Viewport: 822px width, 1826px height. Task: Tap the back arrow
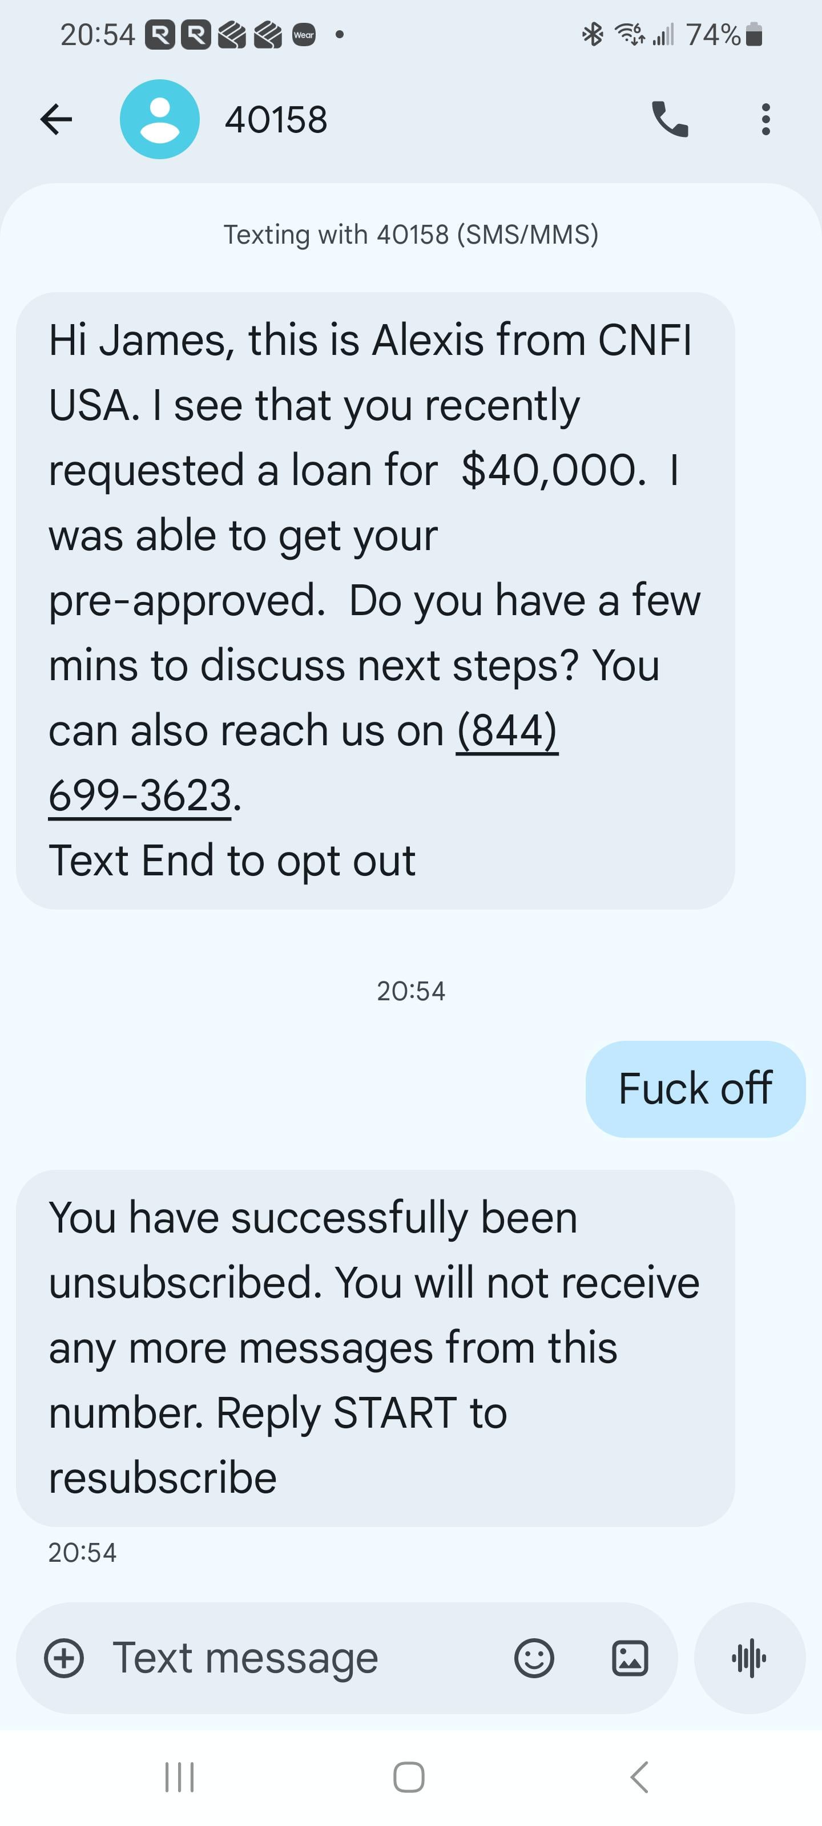pyautogui.click(x=57, y=119)
